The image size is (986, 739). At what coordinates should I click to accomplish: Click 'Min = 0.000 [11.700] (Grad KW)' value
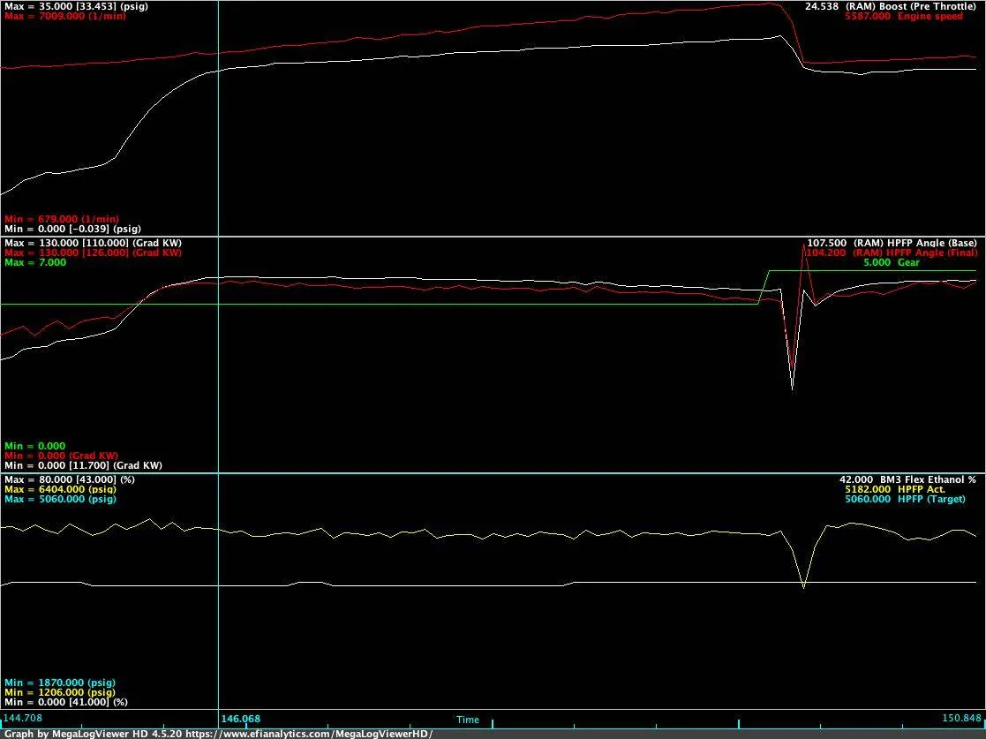[x=83, y=466]
